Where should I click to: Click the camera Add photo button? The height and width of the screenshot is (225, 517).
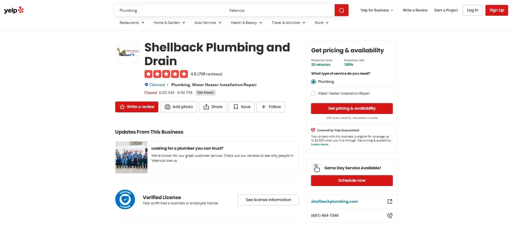click(x=179, y=107)
